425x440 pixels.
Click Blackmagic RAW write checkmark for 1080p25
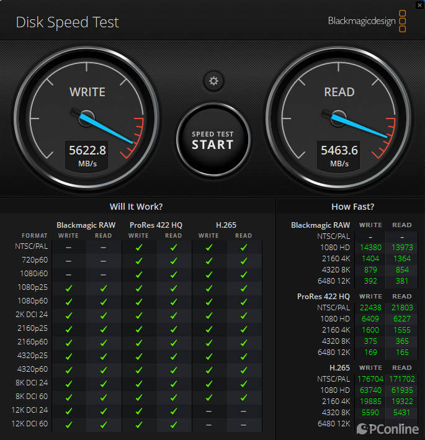[68, 288]
